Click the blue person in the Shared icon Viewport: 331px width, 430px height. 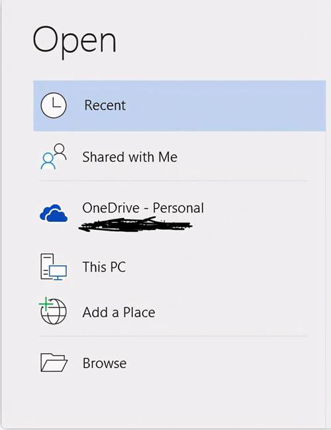point(48,161)
